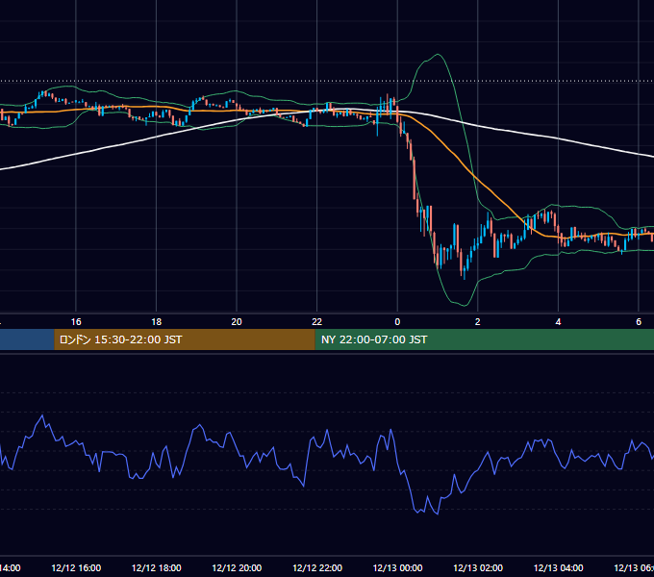
Task: Click the 12/12 20:00 time label
Action: pyautogui.click(x=237, y=567)
